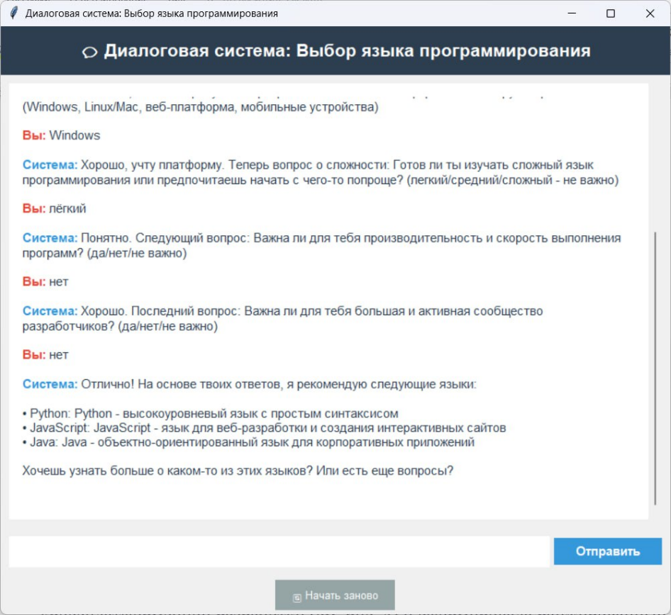
Task: Click the chat vertical scrollbar thumb
Action: (x=656, y=366)
